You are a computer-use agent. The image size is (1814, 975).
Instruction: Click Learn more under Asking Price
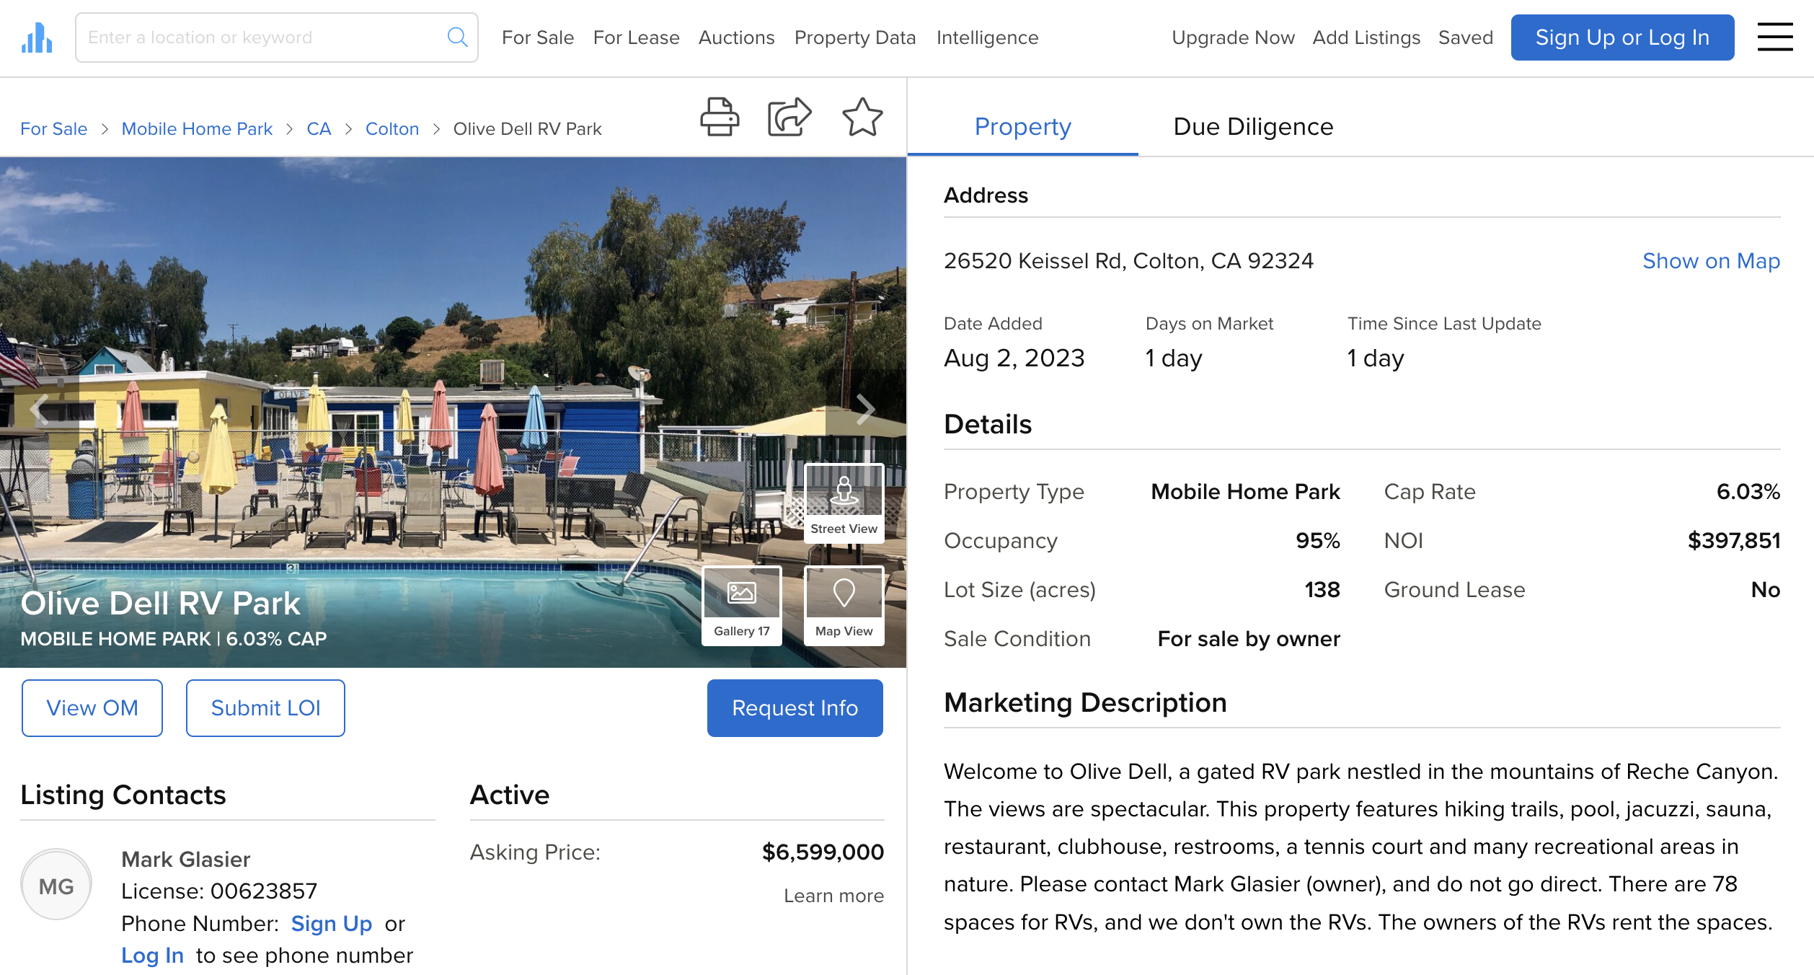(833, 896)
